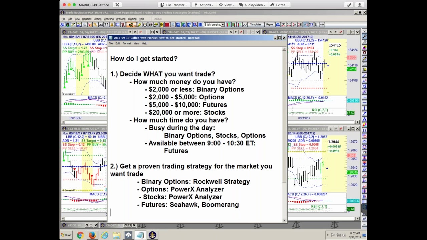The image size is (427, 240).
Task: Click the question-mark help pointer icon
Action: 311,25
